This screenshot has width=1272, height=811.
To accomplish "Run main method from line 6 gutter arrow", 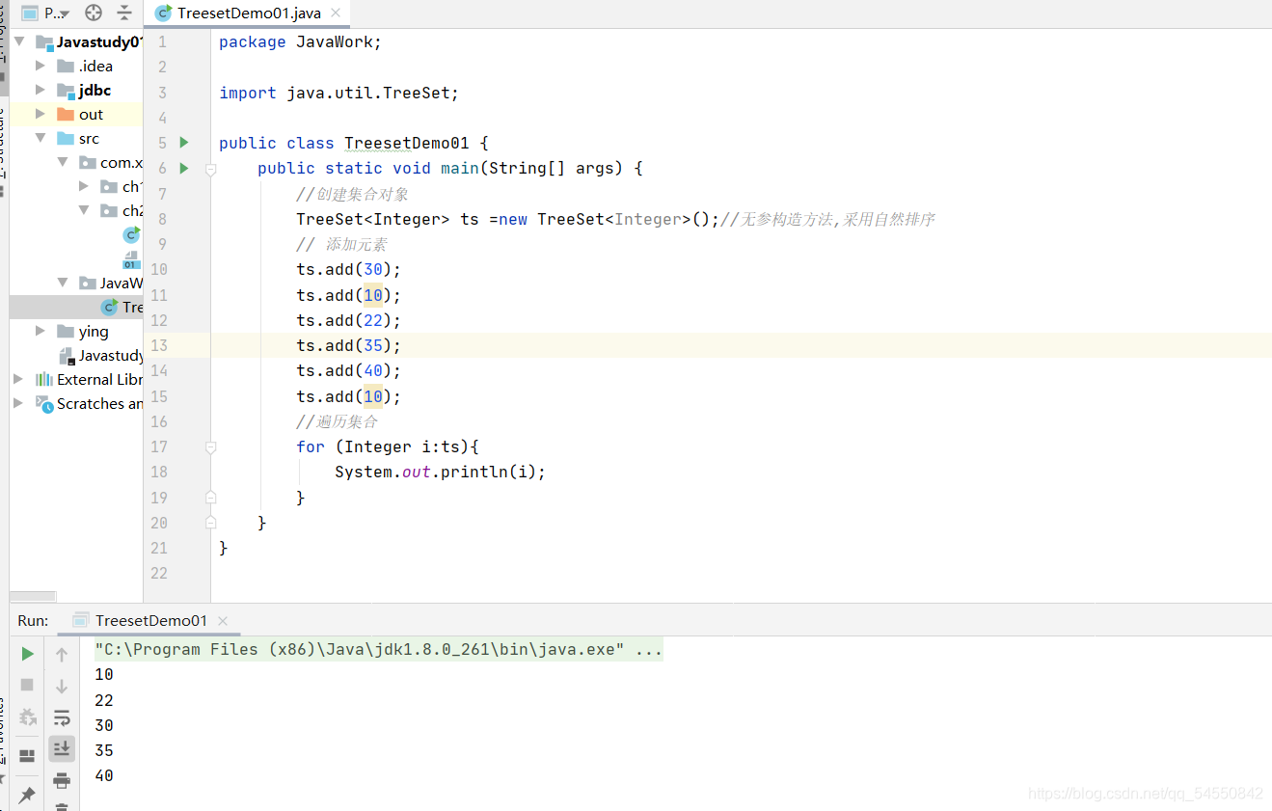I will click(184, 168).
